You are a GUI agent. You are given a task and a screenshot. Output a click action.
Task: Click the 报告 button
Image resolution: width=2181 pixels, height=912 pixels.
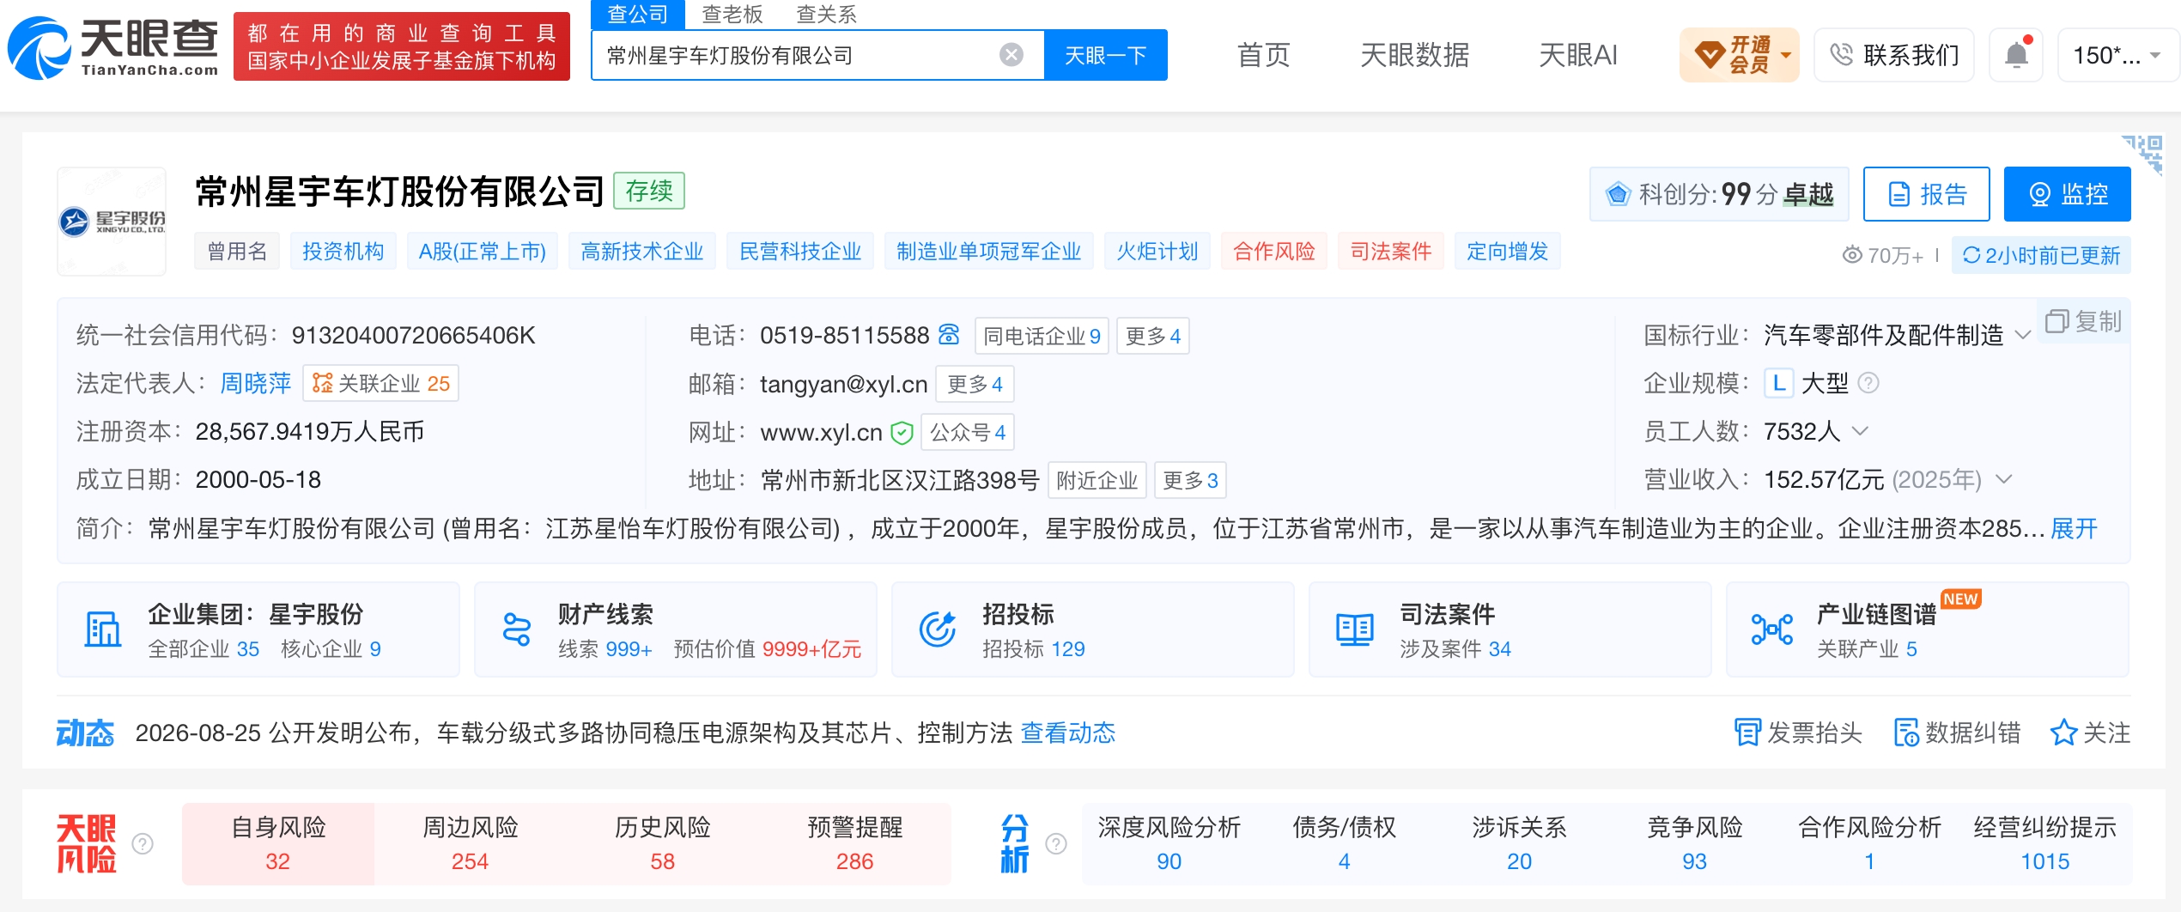pos(1927,194)
